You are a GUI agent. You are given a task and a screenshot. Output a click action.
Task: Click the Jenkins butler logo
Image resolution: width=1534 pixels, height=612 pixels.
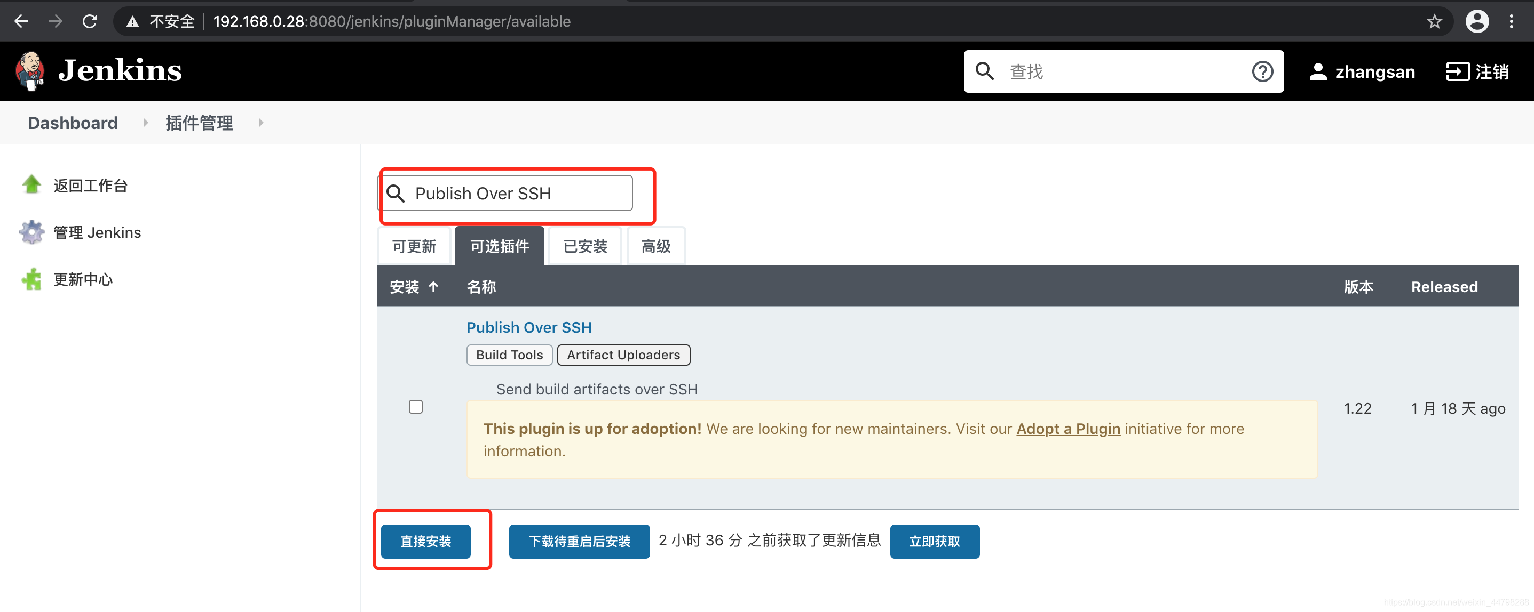coord(30,71)
